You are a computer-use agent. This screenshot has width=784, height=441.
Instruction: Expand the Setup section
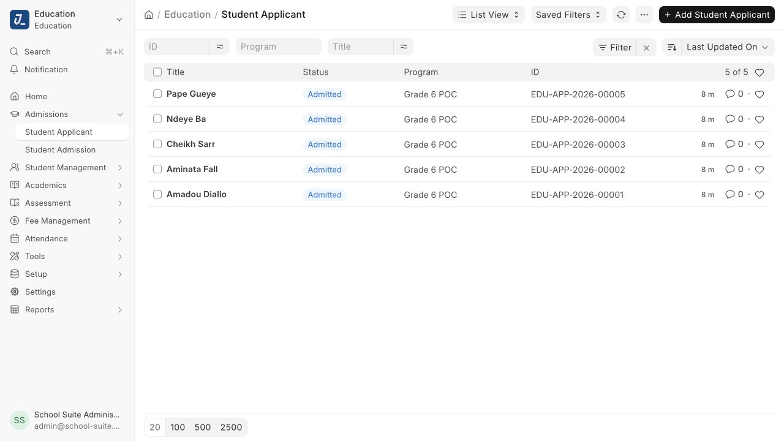click(x=120, y=274)
